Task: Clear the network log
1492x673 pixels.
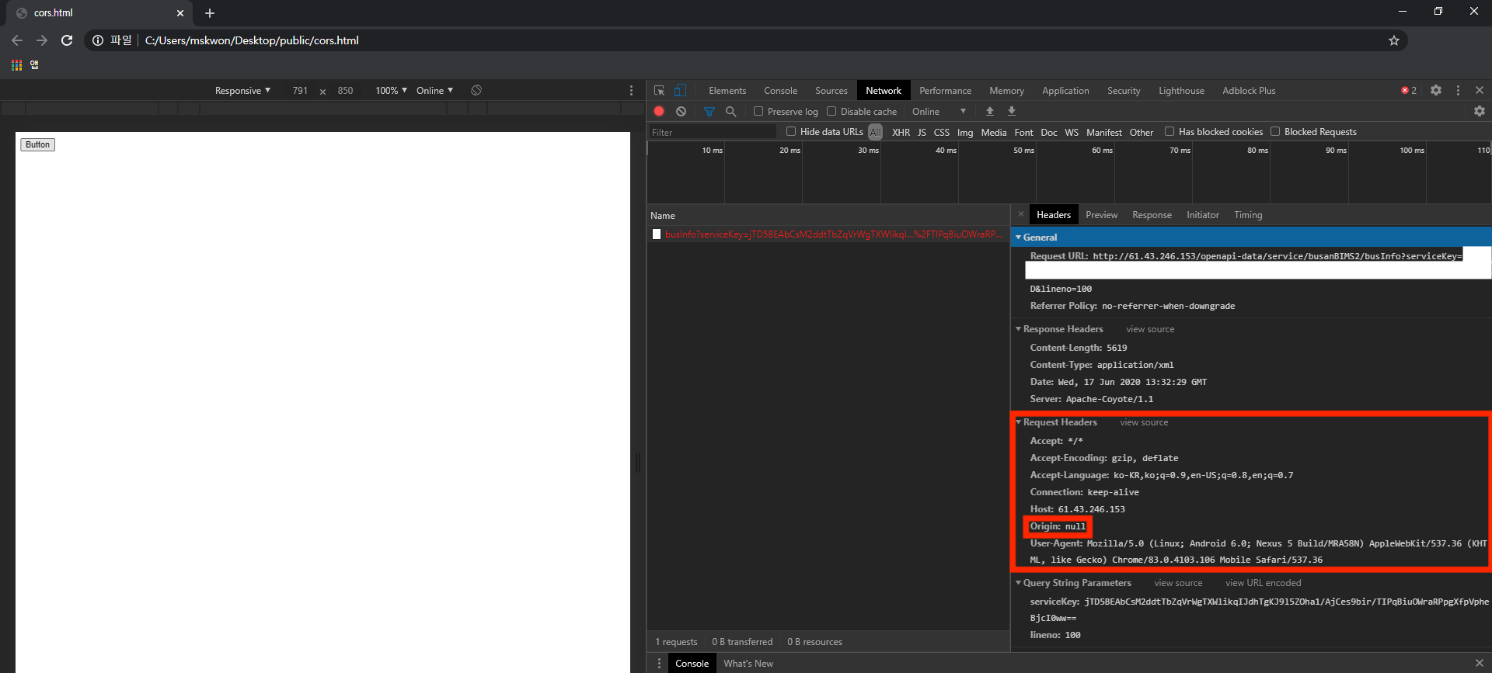Action: [x=681, y=111]
